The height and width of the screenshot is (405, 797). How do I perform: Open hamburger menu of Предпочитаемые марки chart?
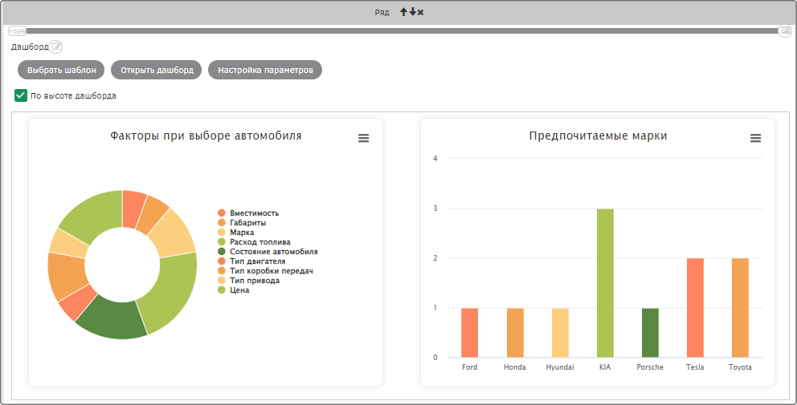(x=756, y=138)
